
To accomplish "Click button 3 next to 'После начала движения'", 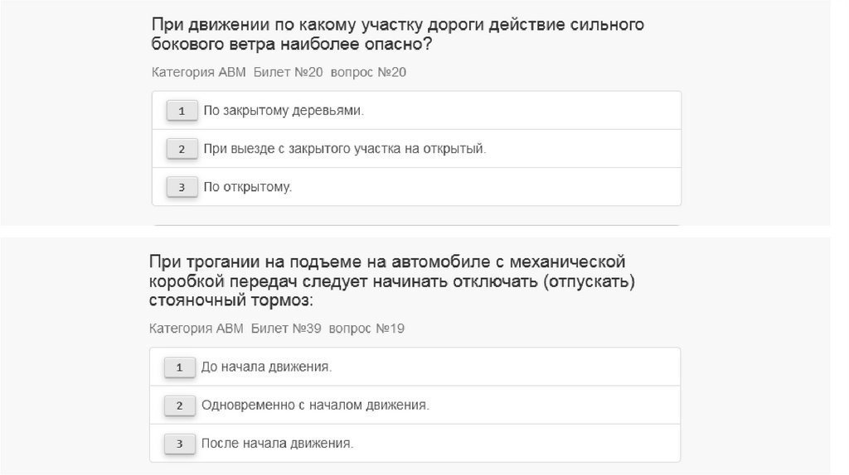I will (x=179, y=444).
